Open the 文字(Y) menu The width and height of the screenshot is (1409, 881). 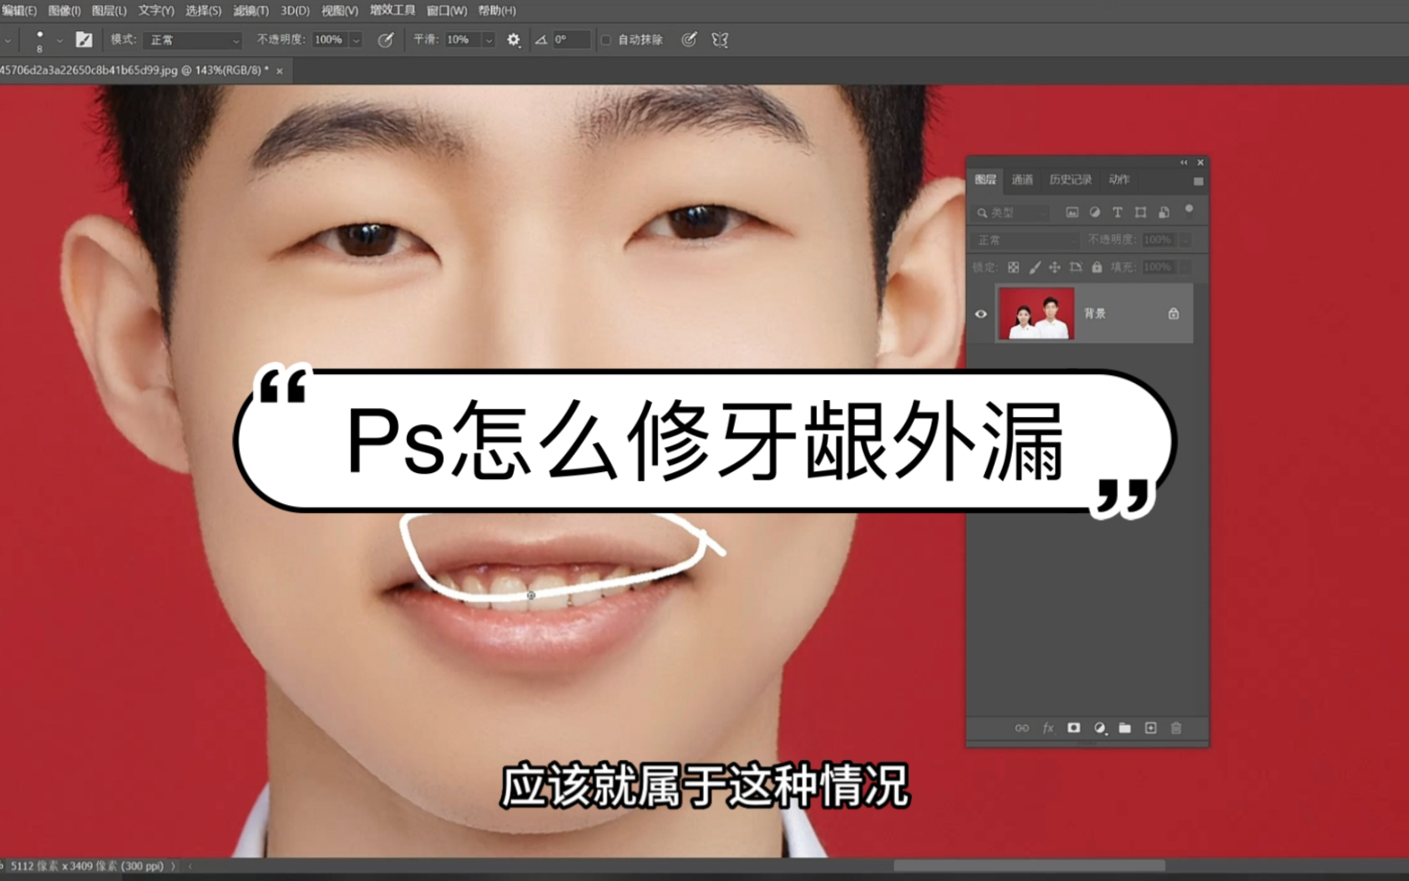[156, 11]
